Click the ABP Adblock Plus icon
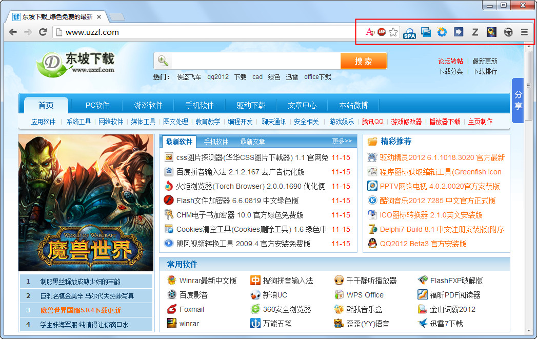This screenshot has width=537, height=339. click(382, 32)
